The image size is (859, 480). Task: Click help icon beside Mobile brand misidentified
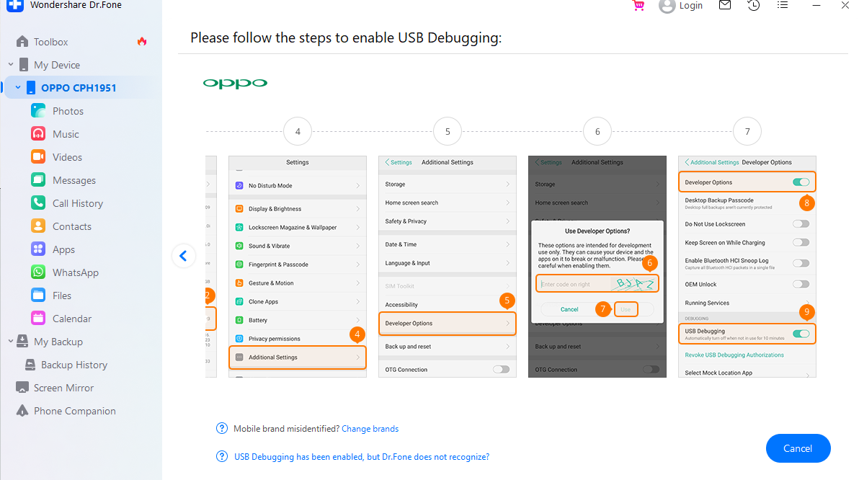point(222,429)
